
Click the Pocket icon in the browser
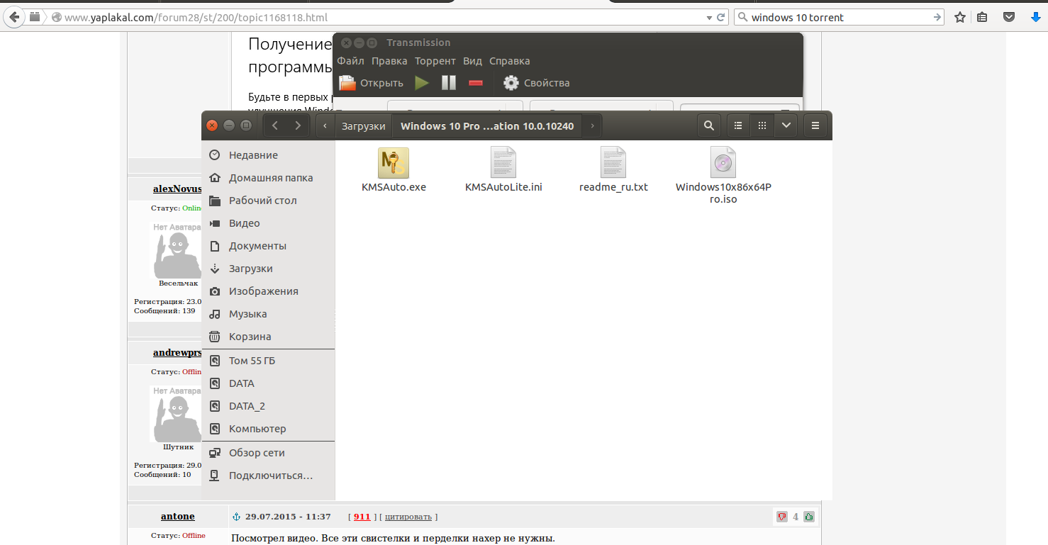(x=1008, y=17)
